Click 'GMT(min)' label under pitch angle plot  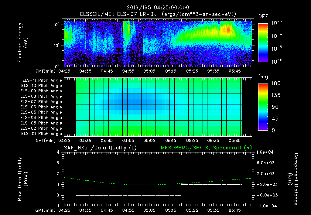pos(46,141)
